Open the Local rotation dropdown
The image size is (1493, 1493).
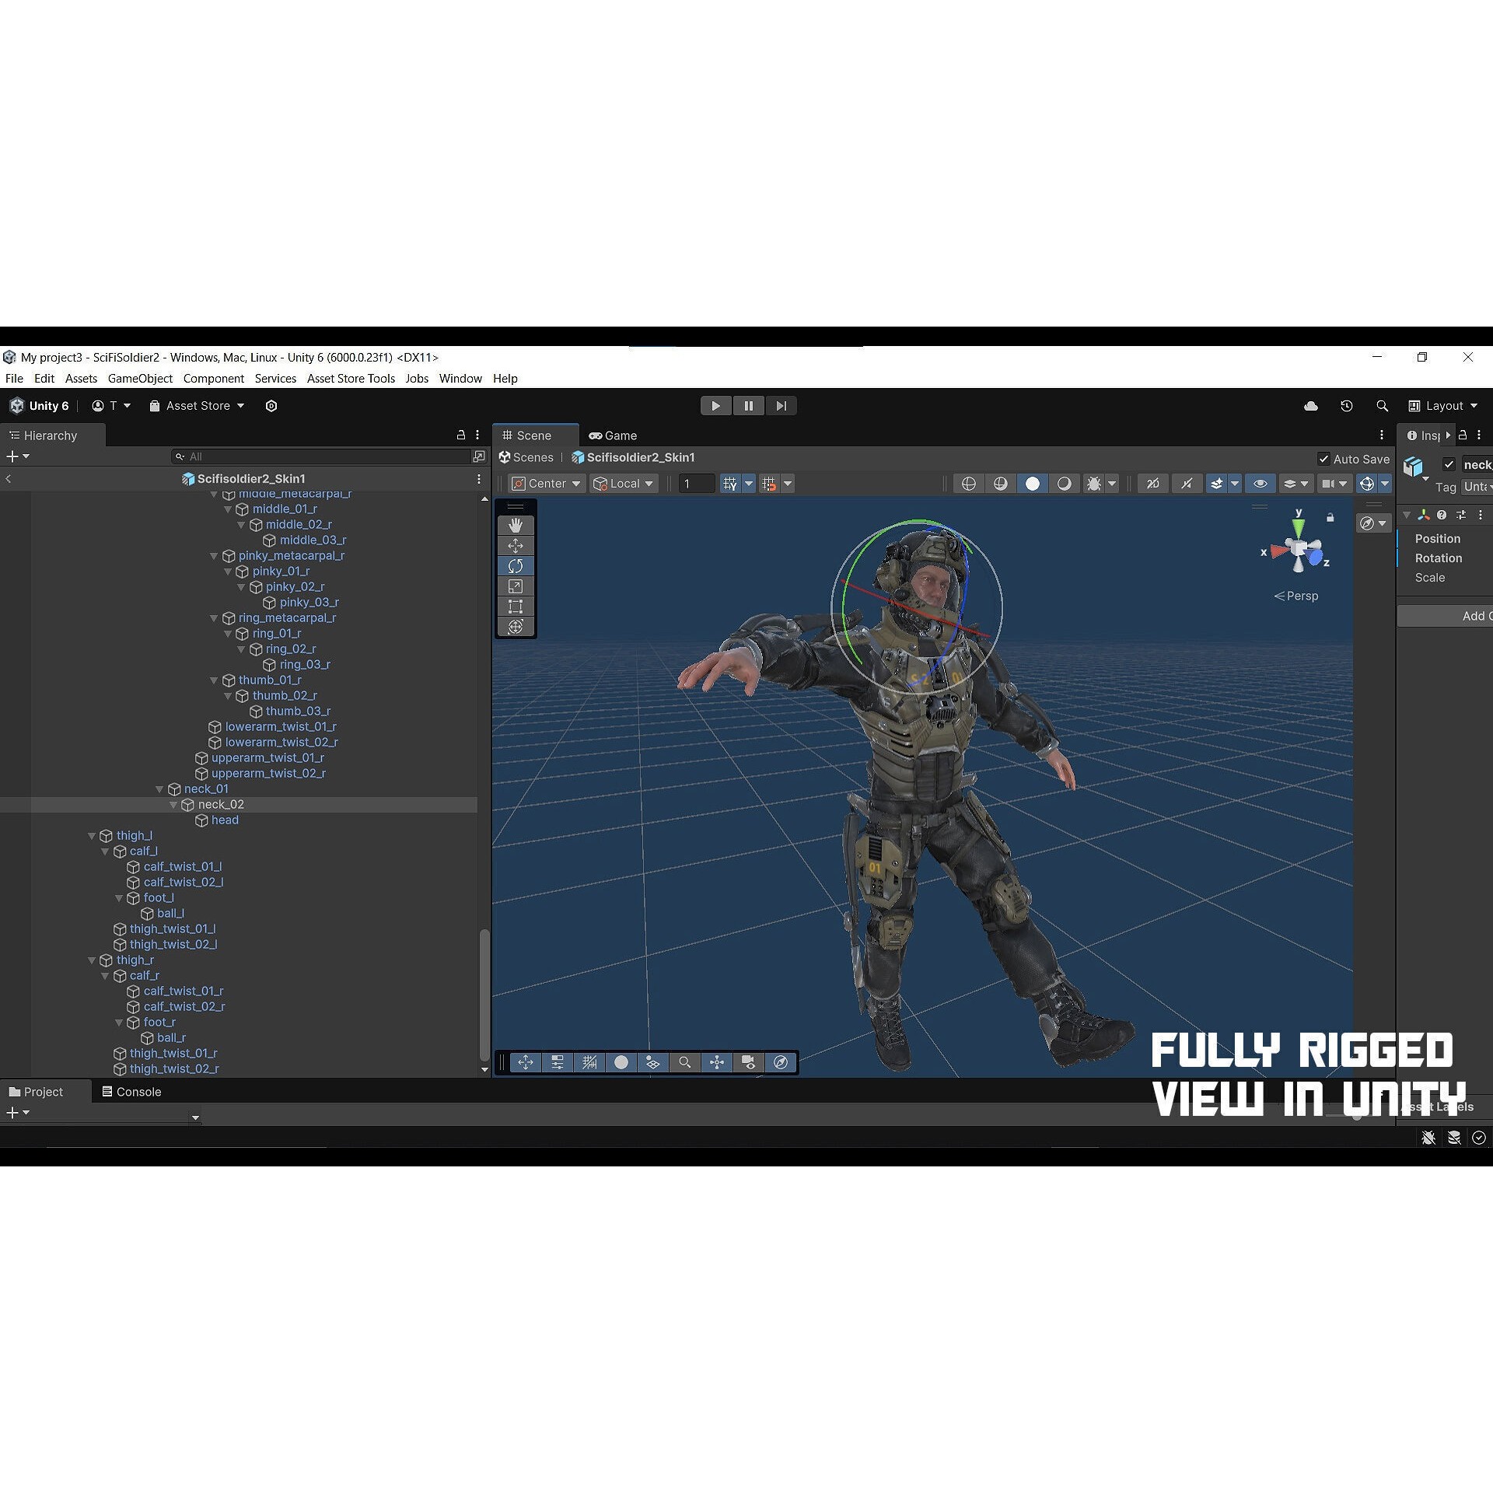[624, 484]
